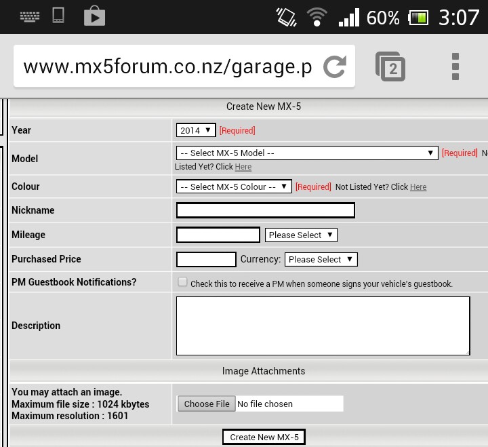Open the Currency Please Select dropdown
Screen dimensions: 488x447
point(321,259)
